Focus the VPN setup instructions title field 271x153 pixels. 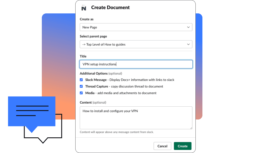click(x=136, y=64)
